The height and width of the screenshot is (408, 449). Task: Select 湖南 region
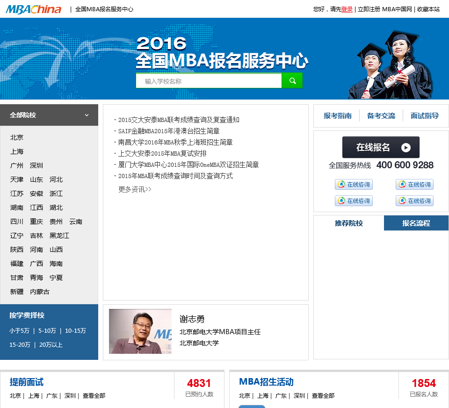[x=17, y=208]
